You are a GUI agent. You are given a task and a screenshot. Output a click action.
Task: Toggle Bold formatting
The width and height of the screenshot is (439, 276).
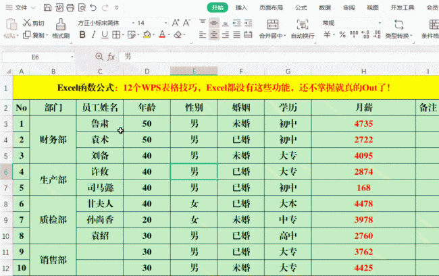tap(82, 34)
